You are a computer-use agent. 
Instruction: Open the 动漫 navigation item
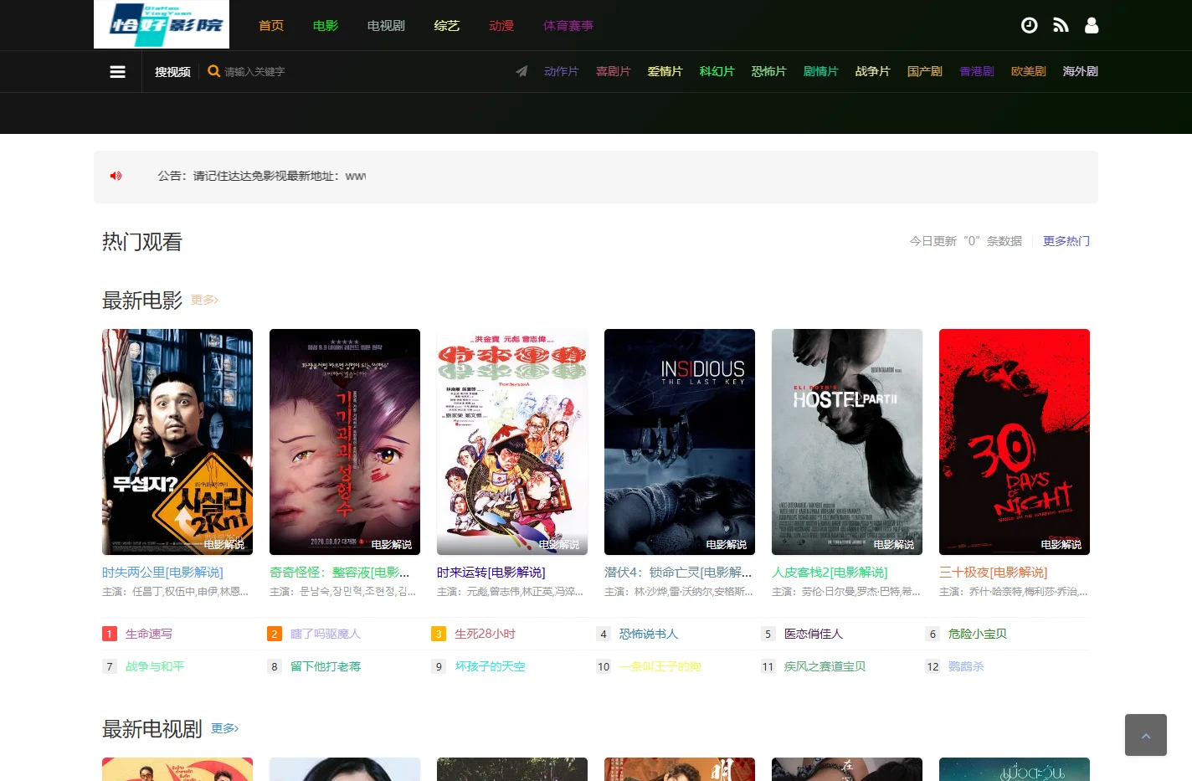pos(501,26)
